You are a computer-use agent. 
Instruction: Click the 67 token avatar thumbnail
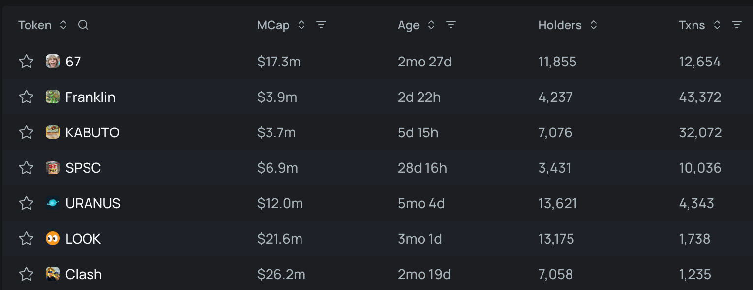tap(53, 62)
